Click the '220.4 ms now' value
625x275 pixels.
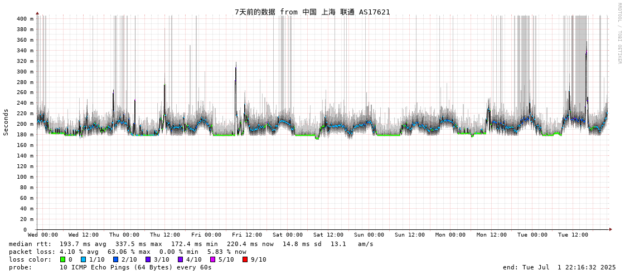pos(250,244)
